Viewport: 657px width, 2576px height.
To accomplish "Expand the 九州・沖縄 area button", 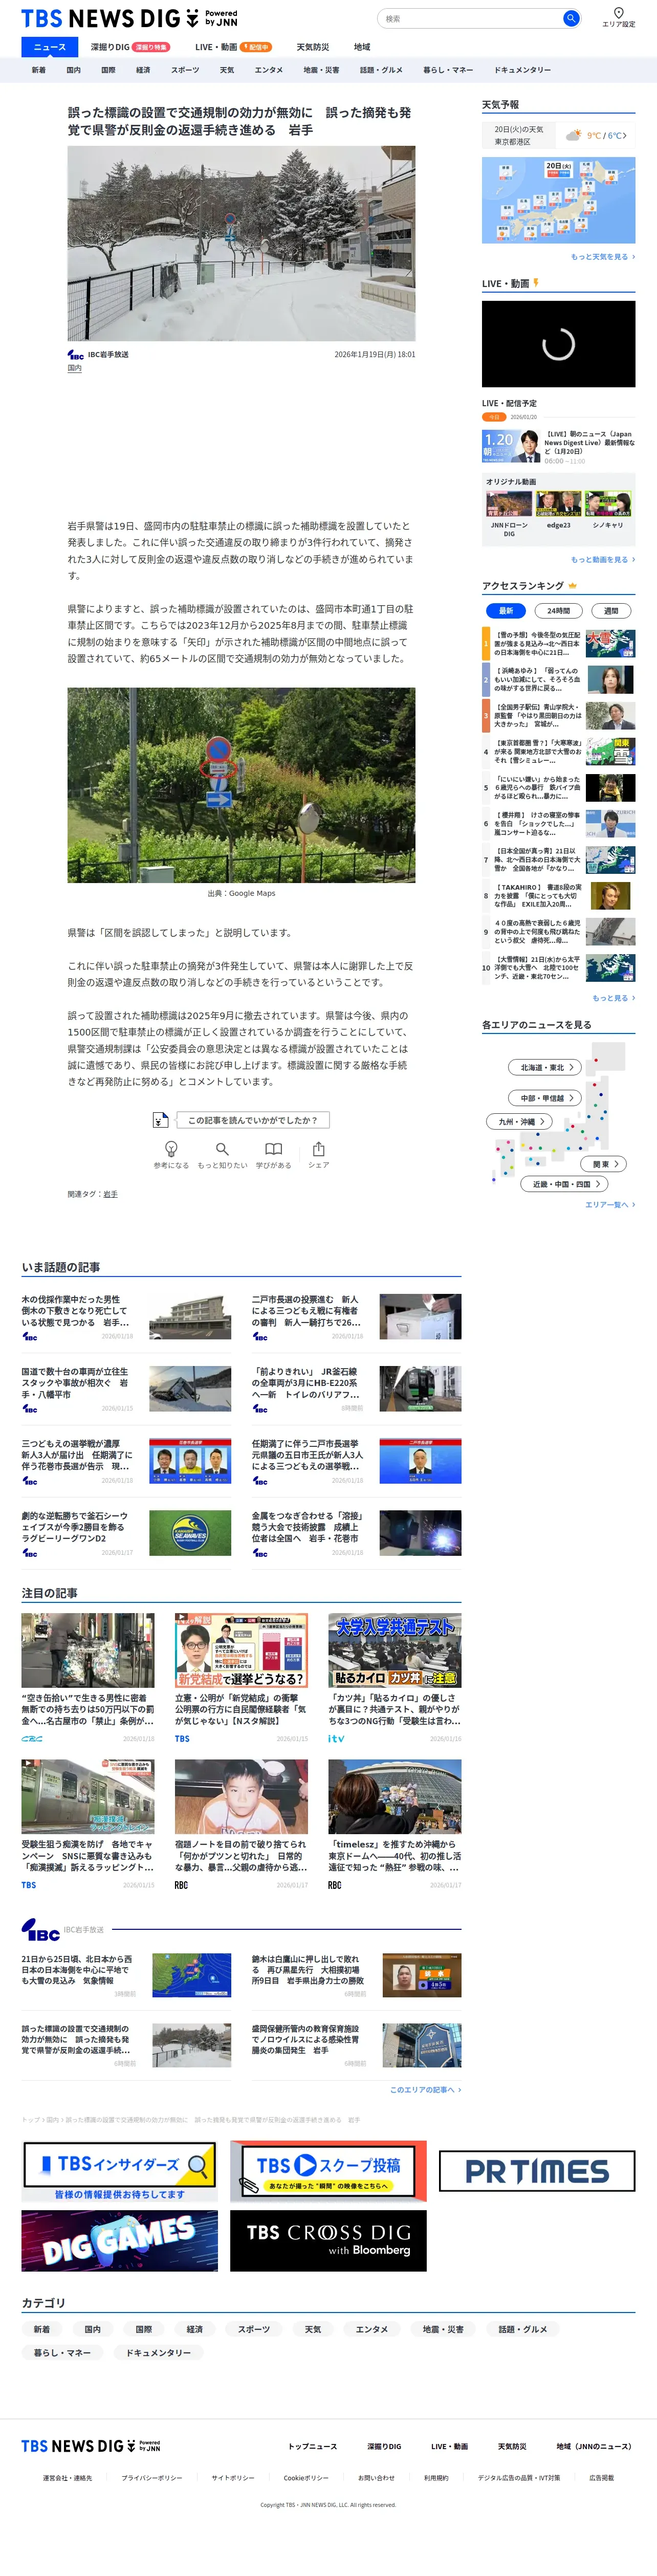I will (520, 1122).
